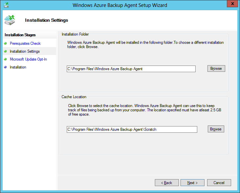Click green bullet beside Microsoft Update Opt-In
Viewport: 240px width, 193px height.
(x=6, y=59)
